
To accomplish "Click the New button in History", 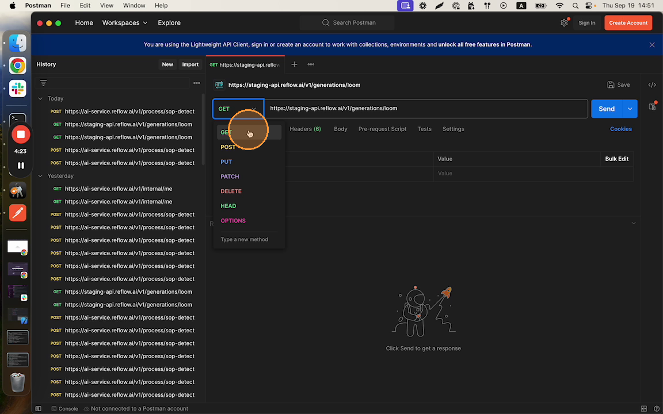I will tap(167, 64).
